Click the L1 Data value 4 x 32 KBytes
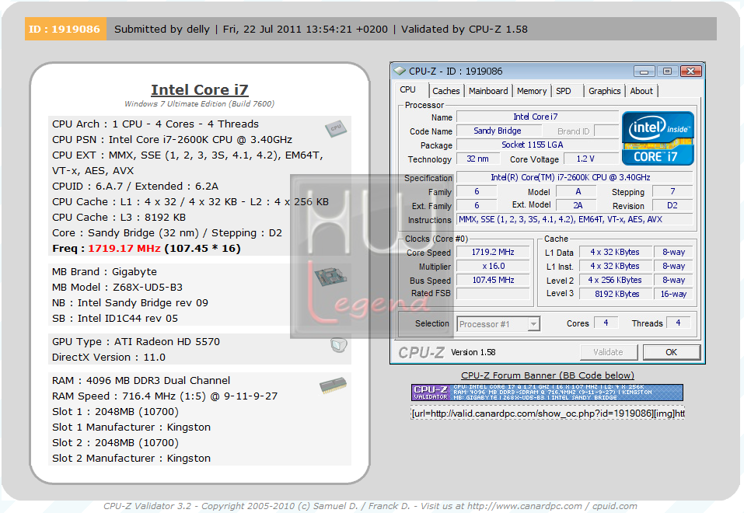Viewport: 744px width, 513px height. (x=615, y=252)
